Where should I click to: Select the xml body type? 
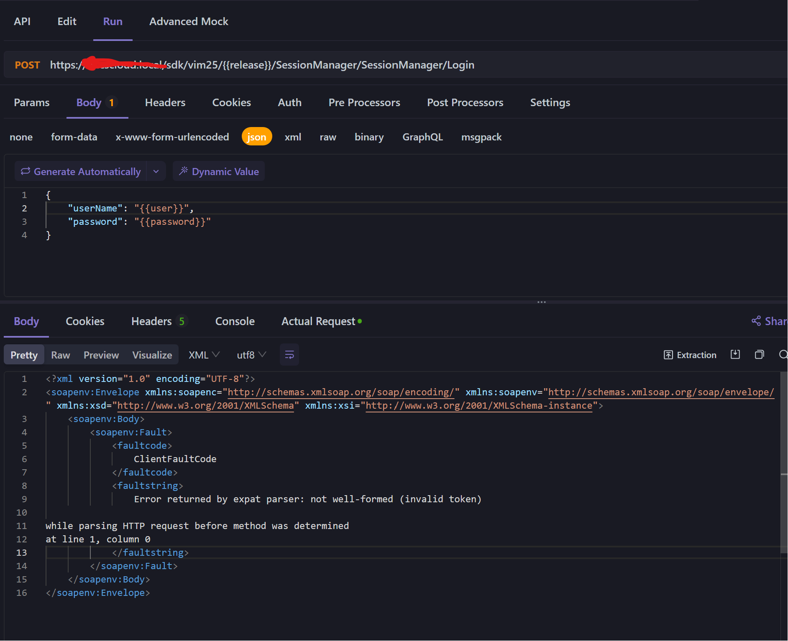tap(293, 137)
